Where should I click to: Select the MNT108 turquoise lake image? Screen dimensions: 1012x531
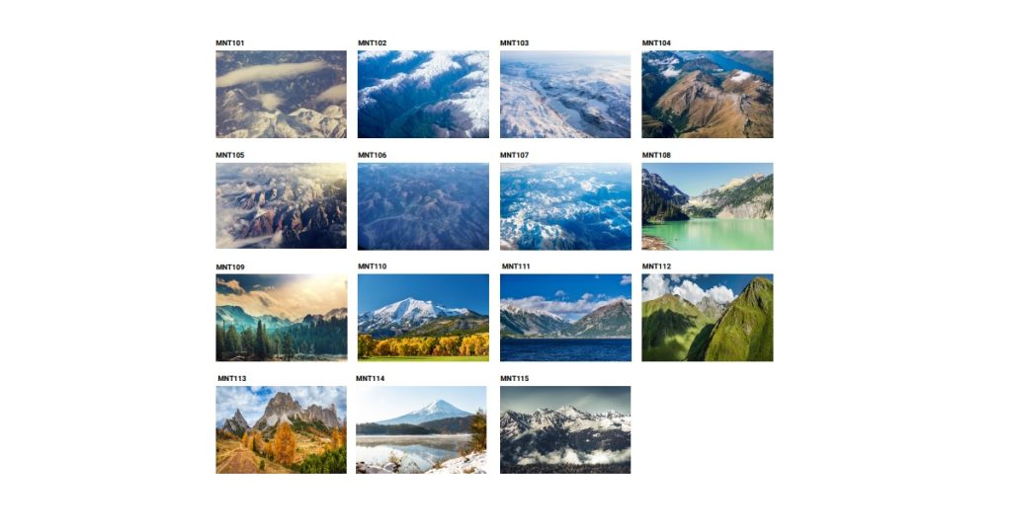pyautogui.click(x=708, y=206)
